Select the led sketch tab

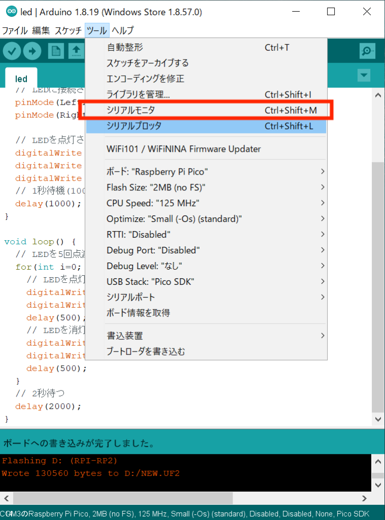click(x=21, y=79)
